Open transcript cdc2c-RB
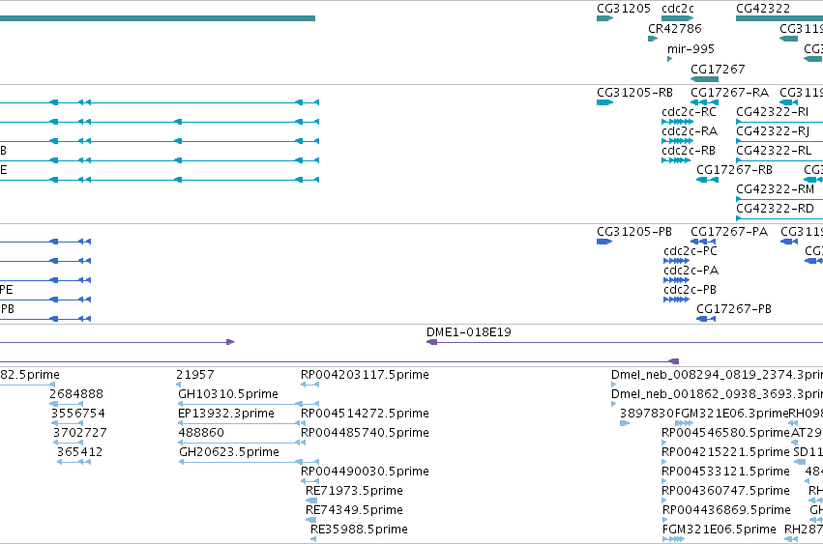Image resolution: width=823 pixels, height=544 pixels. tap(689, 151)
